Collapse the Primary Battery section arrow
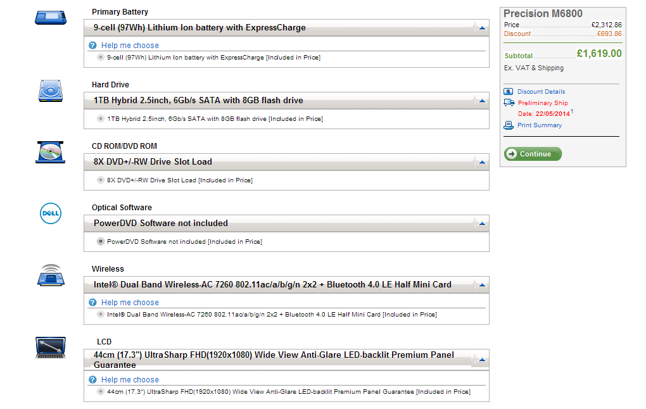Viewport: 646px width, 409px height. pos(481,28)
